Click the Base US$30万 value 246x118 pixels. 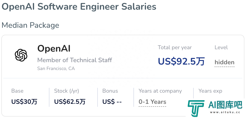[x=24, y=102]
